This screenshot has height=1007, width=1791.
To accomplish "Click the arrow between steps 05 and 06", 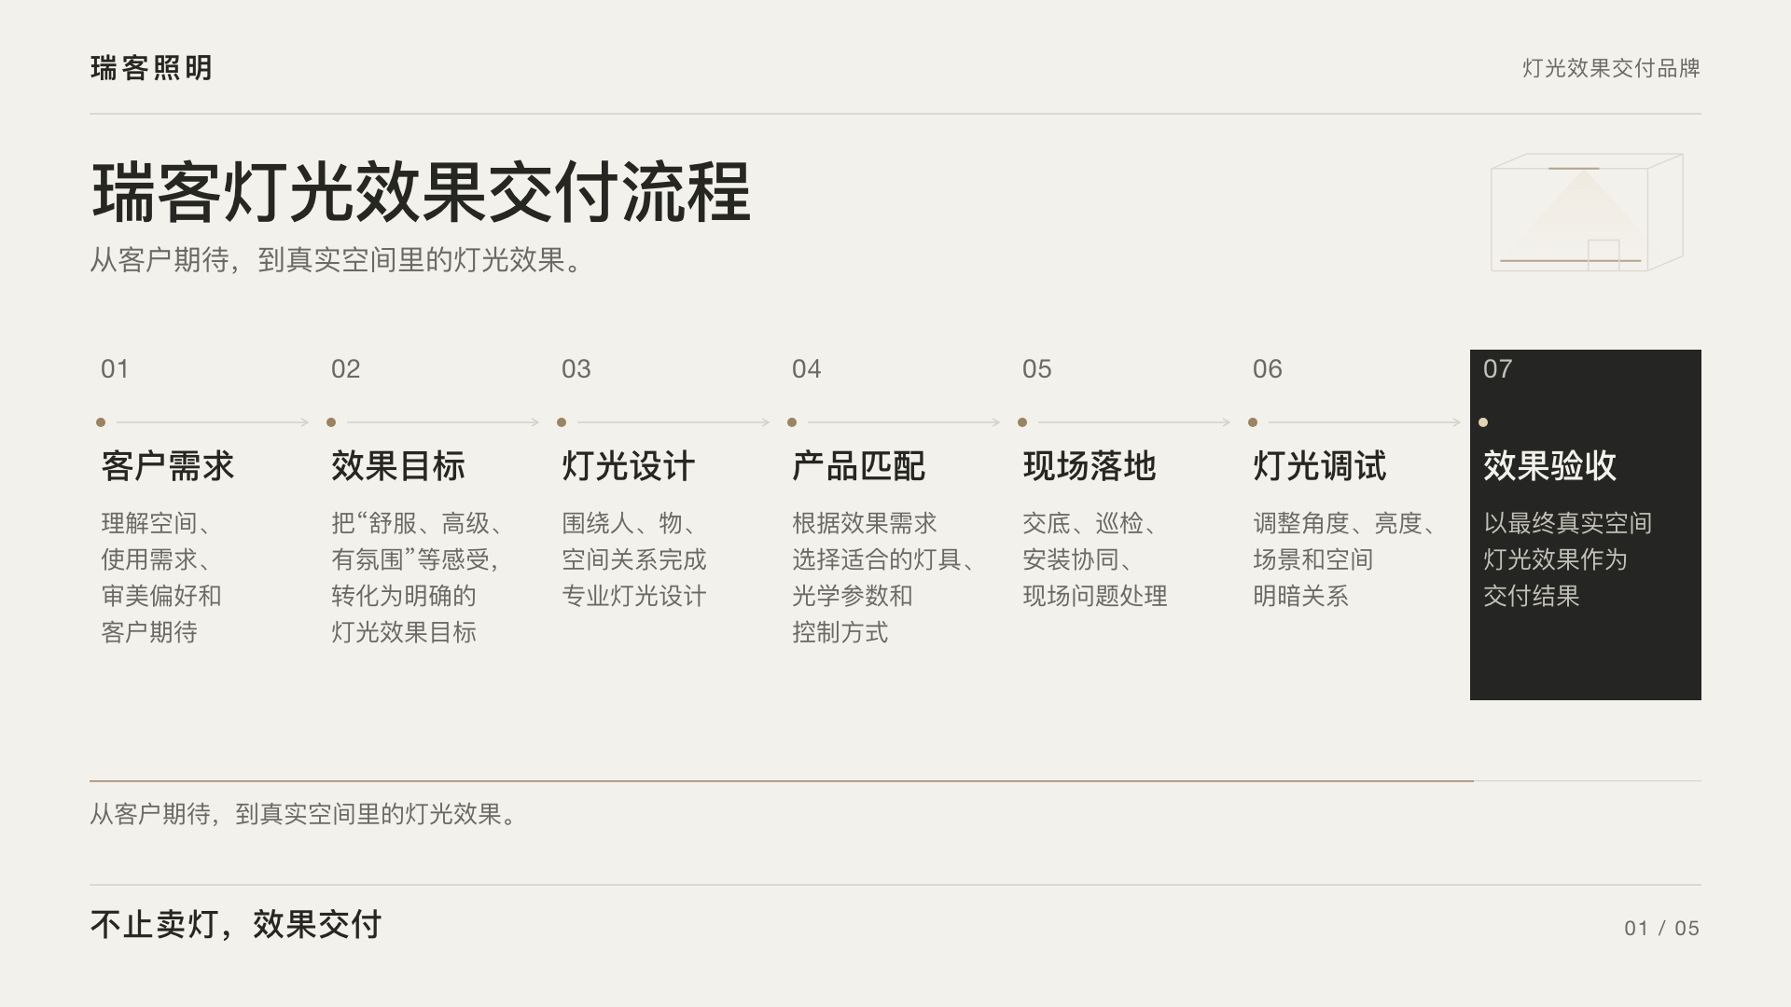I will pos(1134,422).
